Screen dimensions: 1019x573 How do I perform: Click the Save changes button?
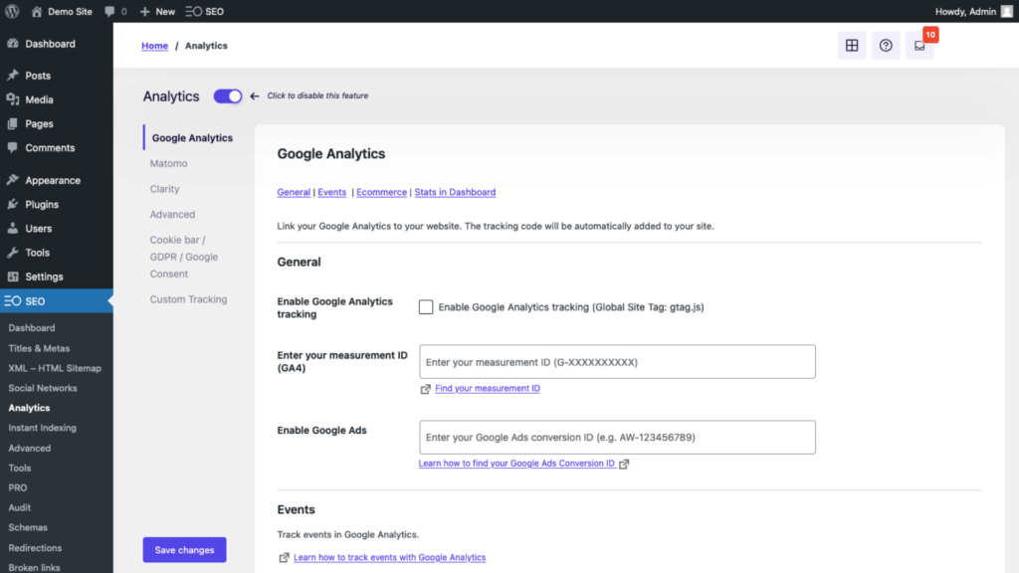184,549
